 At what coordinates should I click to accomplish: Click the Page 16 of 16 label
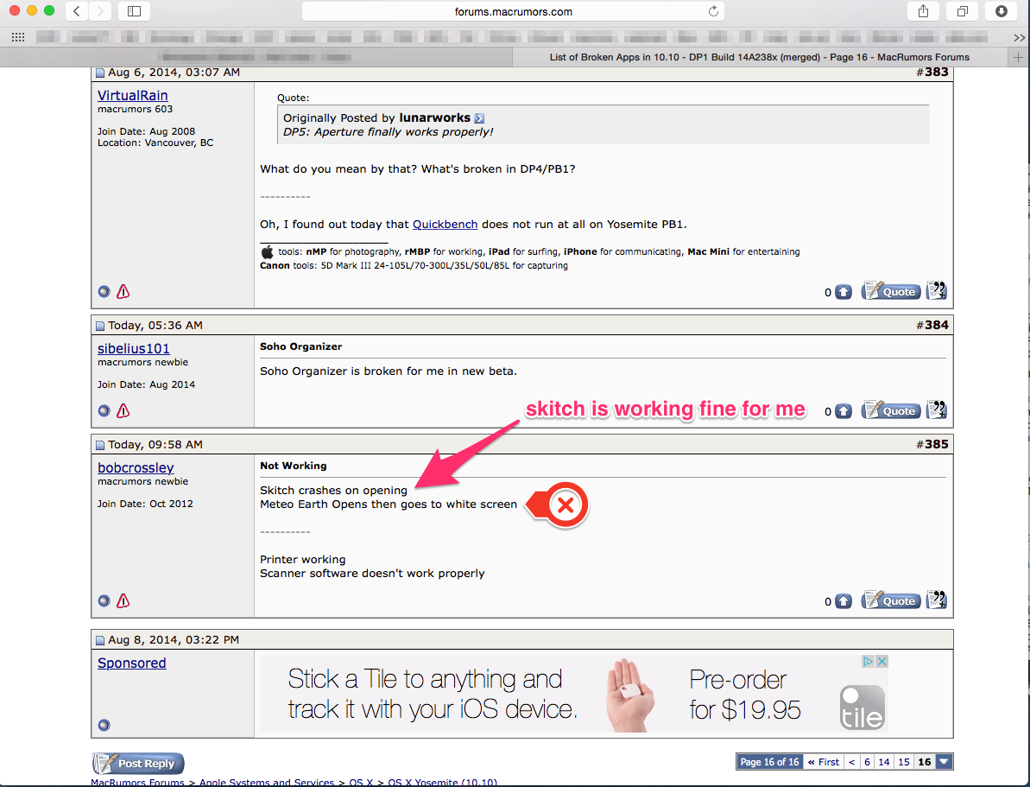click(770, 762)
